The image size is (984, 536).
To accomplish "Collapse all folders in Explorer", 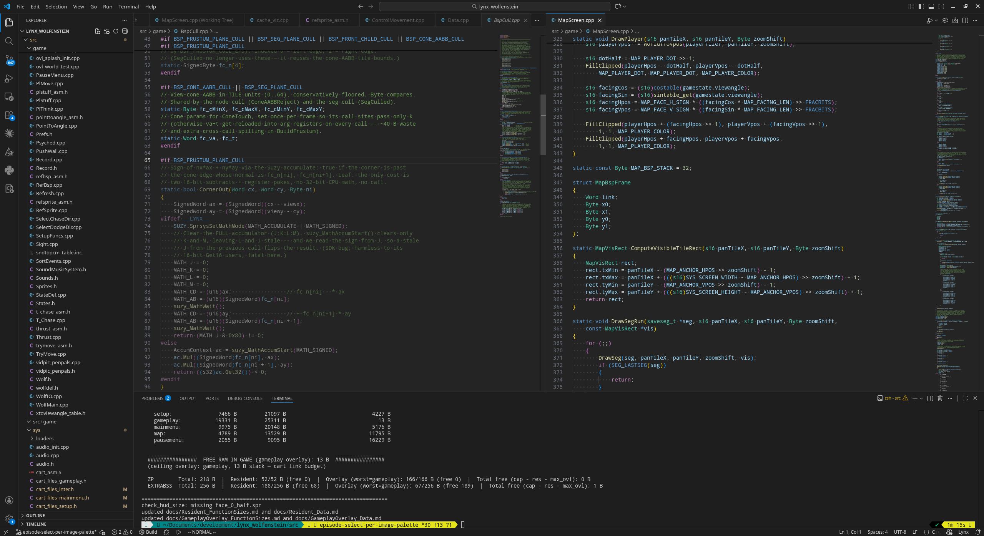I will pyautogui.click(x=125, y=31).
